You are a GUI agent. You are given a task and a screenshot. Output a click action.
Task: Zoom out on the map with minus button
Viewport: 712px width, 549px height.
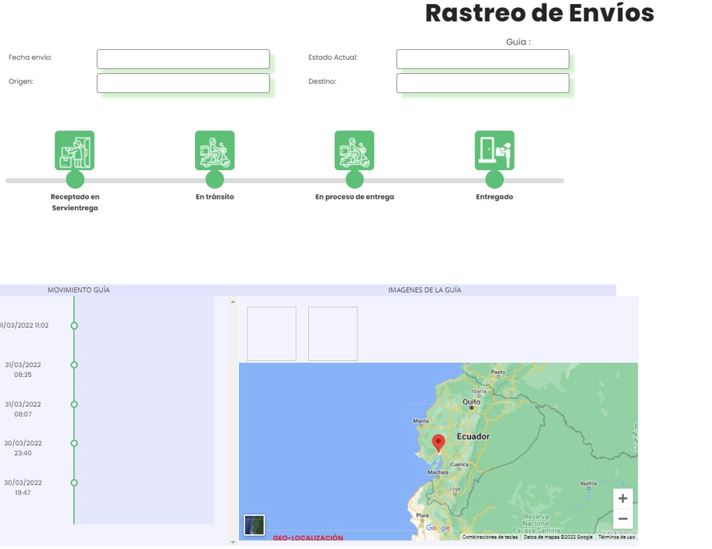click(x=623, y=518)
